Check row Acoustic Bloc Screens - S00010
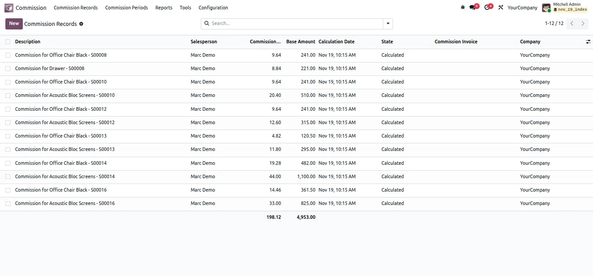593x276 pixels. tap(8, 95)
